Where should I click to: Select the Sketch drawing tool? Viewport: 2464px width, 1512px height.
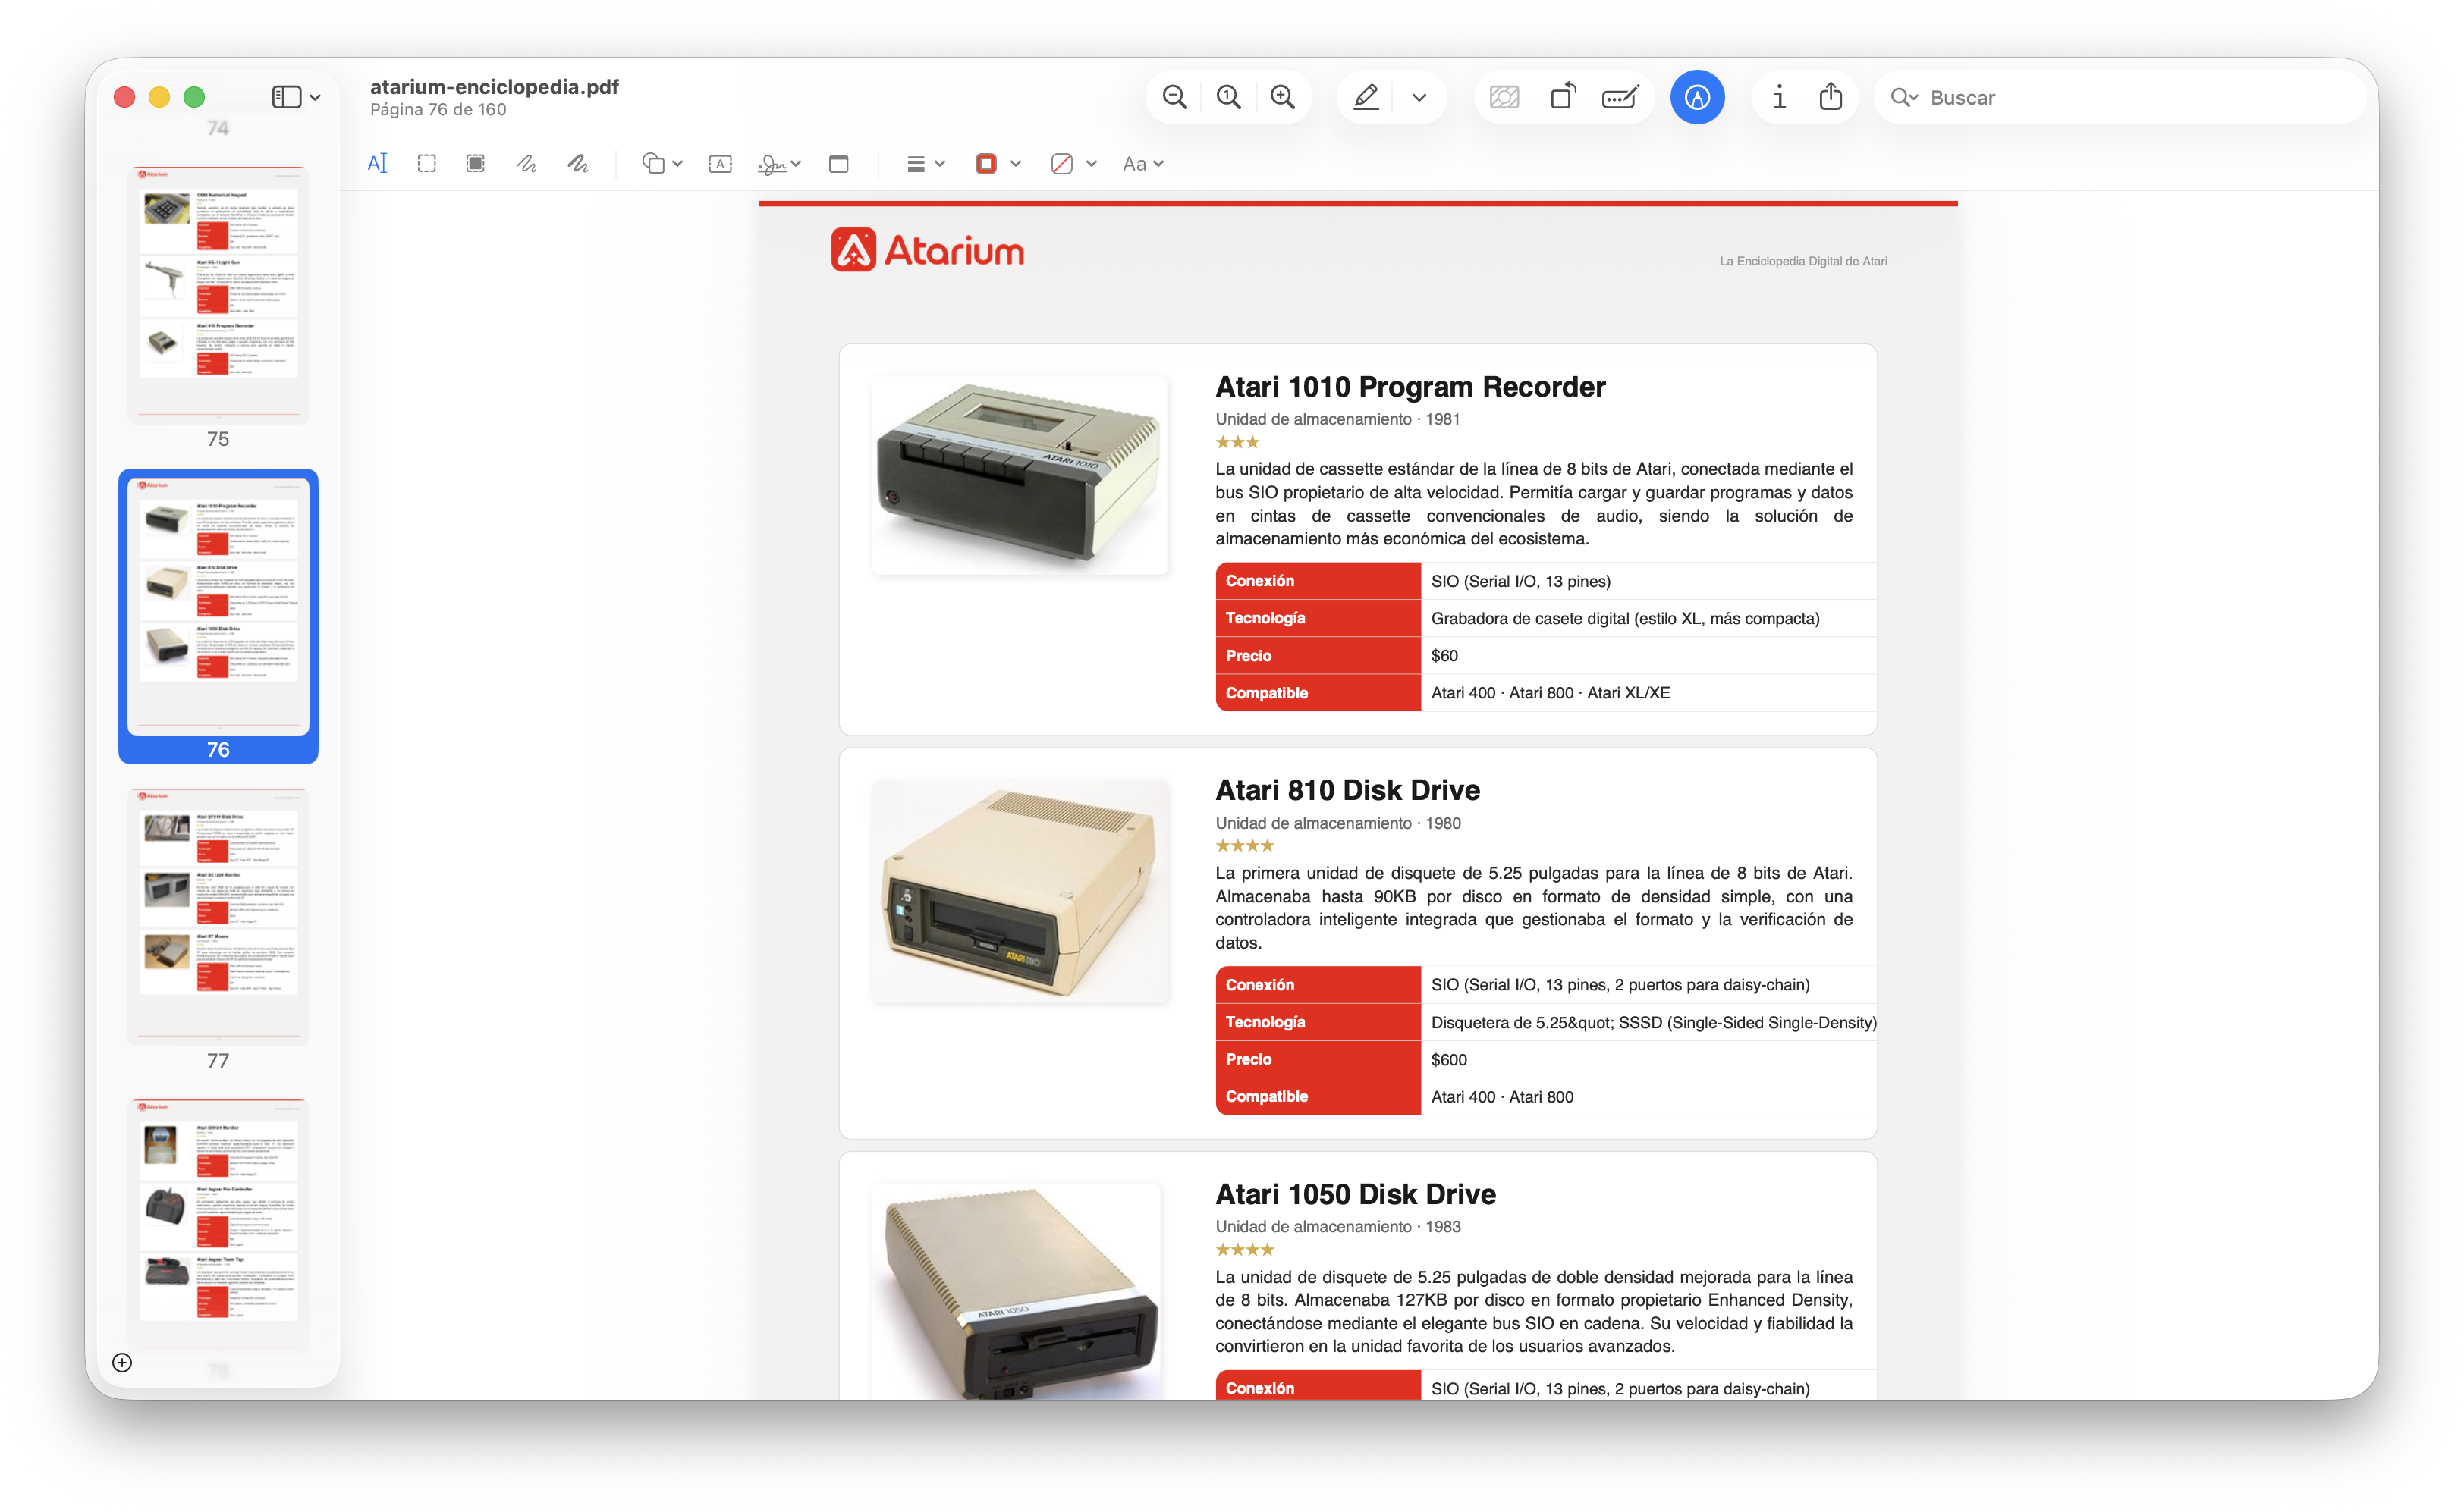[x=526, y=163]
